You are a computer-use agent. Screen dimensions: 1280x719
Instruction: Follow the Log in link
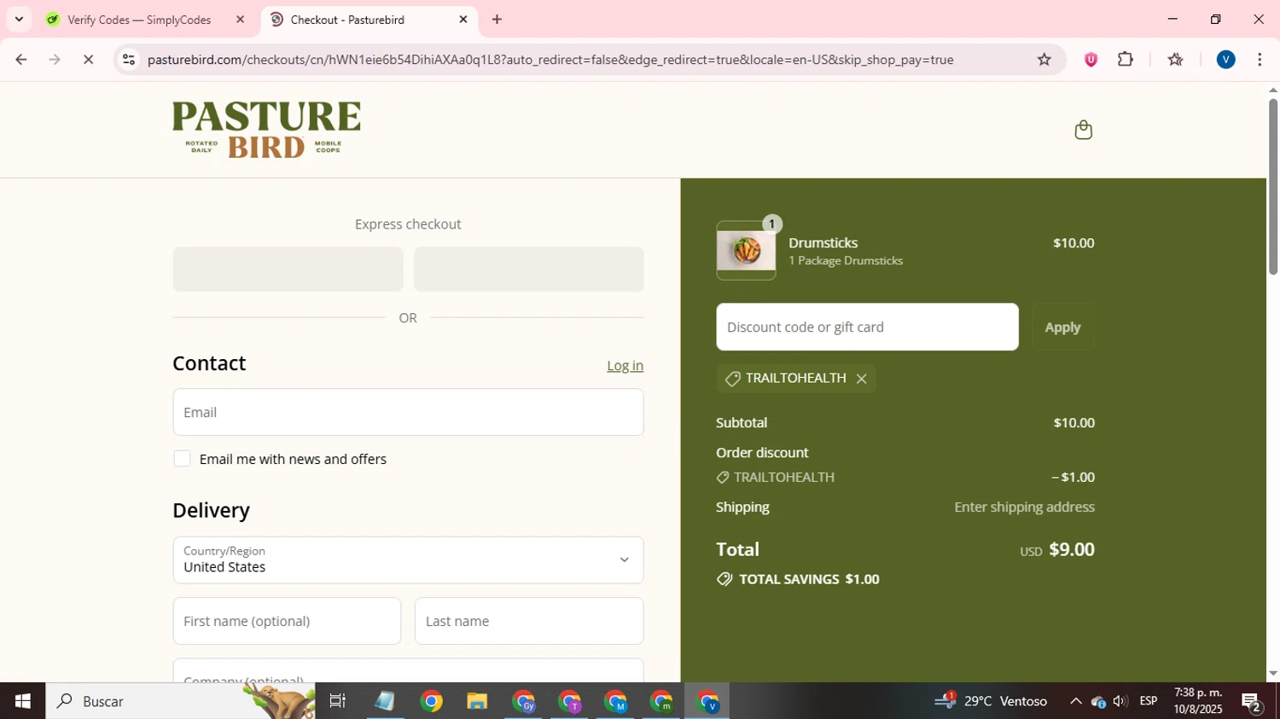pos(625,365)
